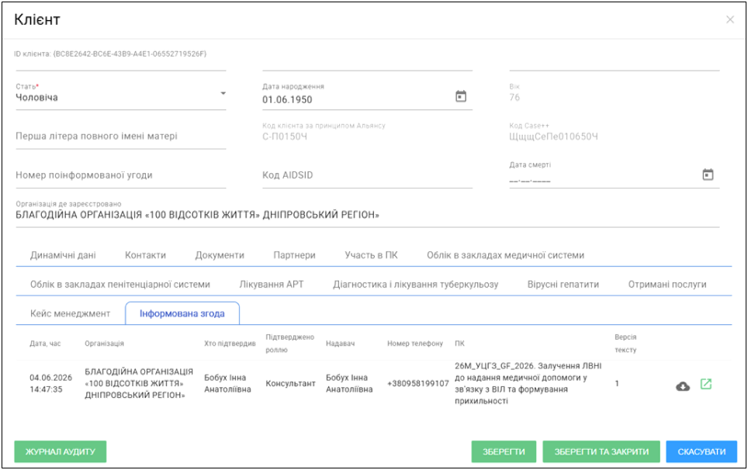Select the Документи tab
This screenshot has height=470, width=748.
click(x=220, y=255)
